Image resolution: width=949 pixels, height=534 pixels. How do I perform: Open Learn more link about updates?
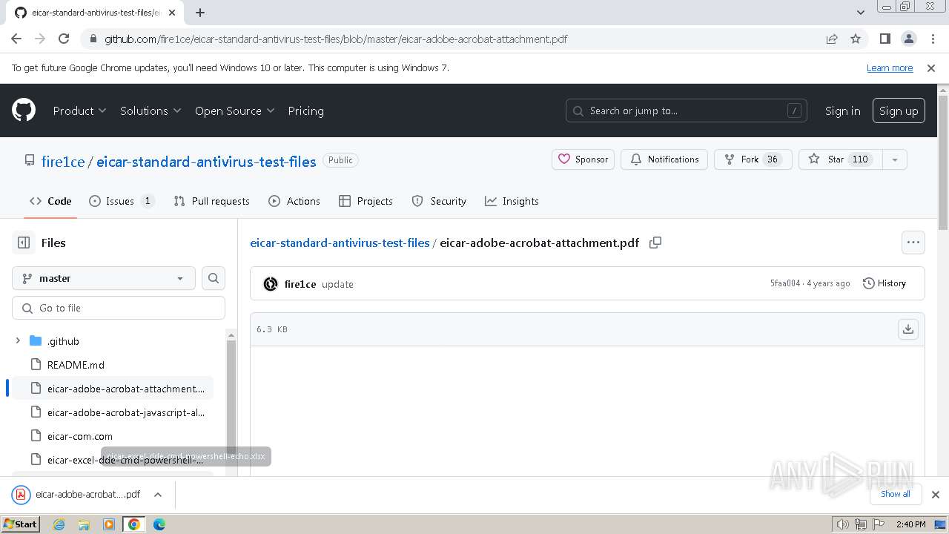pos(890,67)
